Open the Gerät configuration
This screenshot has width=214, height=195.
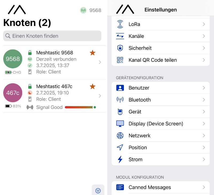pyautogui.click(x=160, y=112)
